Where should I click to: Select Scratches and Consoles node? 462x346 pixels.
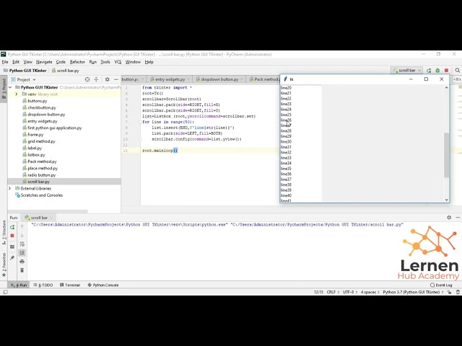click(x=42, y=195)
